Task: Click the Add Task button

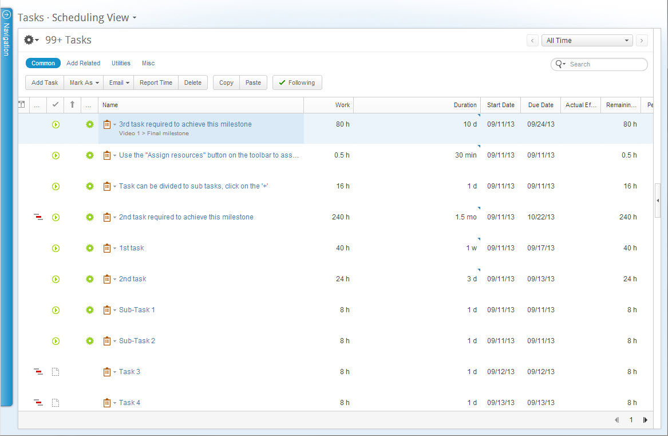Action: (x=45, y=83)
